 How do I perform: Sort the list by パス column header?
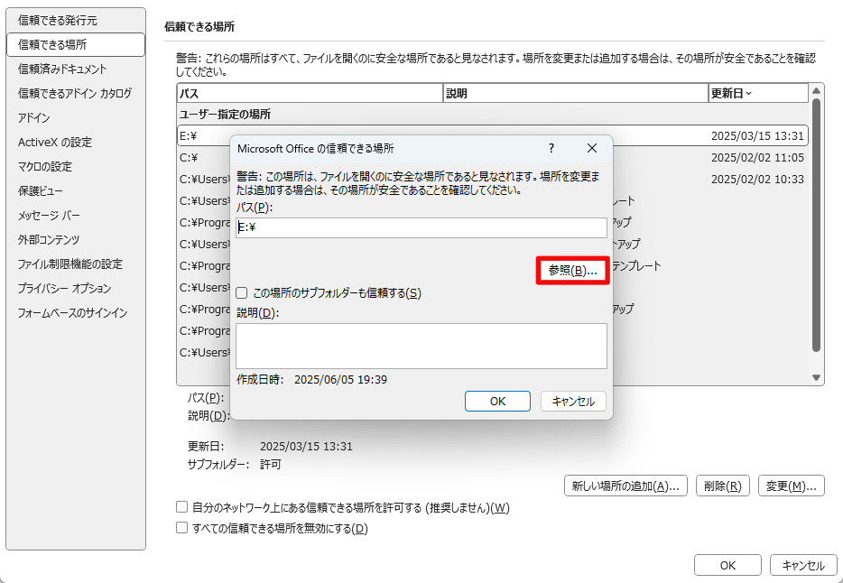(x=310, y=94)
